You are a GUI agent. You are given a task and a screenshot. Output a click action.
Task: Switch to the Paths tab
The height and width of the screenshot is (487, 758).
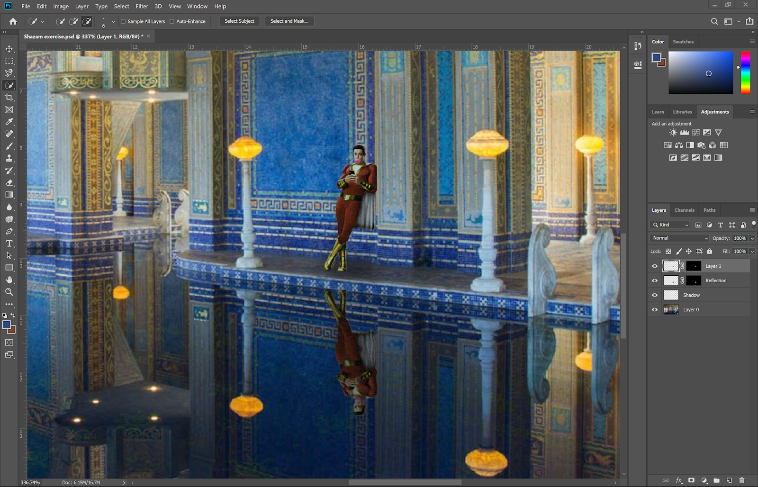[709, 210]
